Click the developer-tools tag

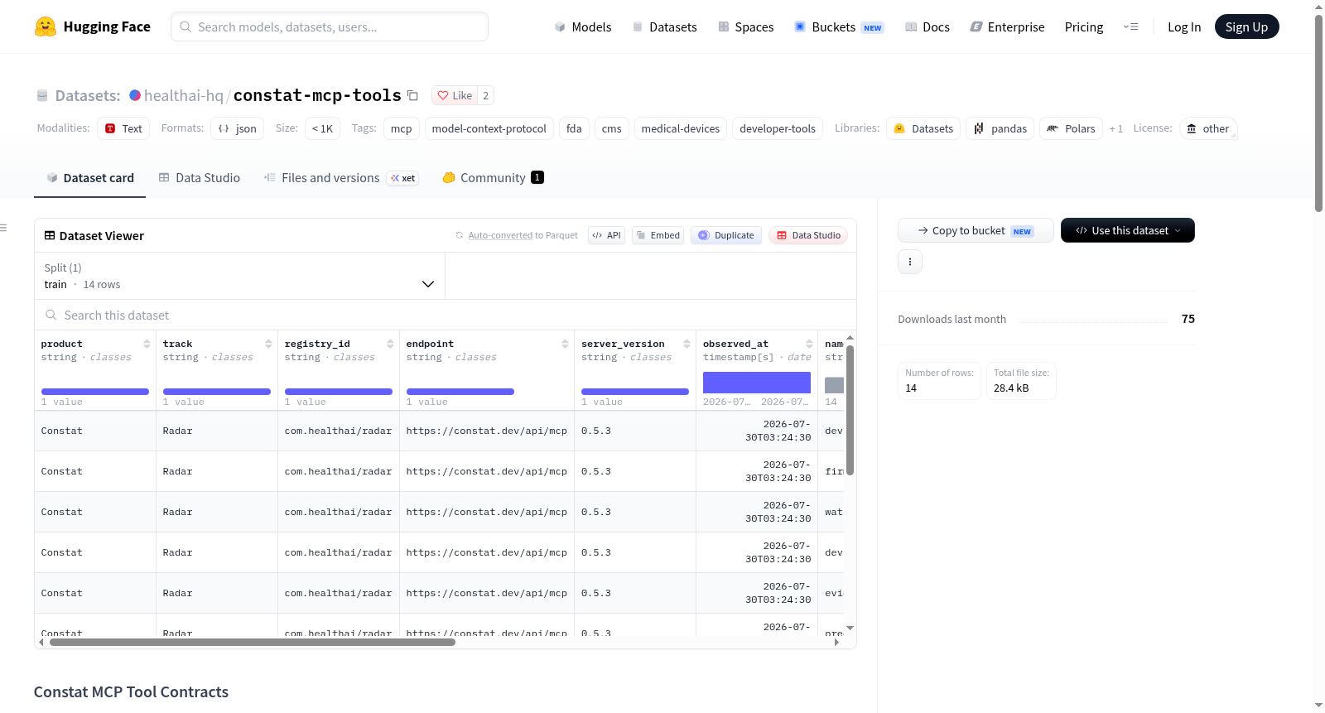click(777, 128)
